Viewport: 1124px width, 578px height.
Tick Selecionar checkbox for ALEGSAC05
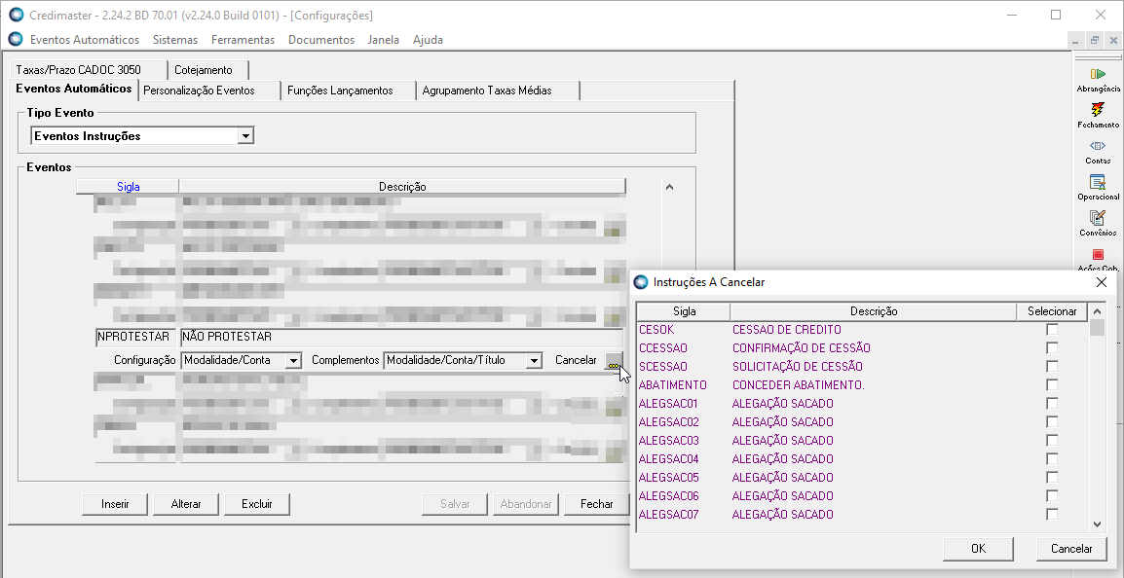coord(1052,478)
